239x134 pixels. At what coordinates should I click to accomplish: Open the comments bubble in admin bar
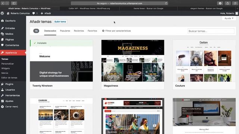pos(35,13)
